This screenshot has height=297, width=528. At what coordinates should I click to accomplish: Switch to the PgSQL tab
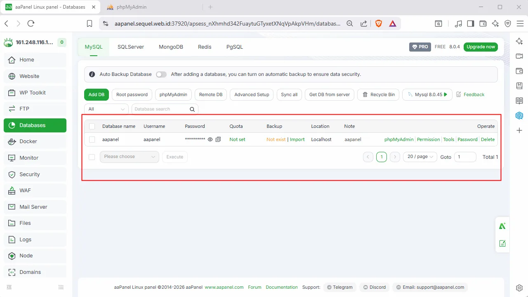[x=235, y=47]
